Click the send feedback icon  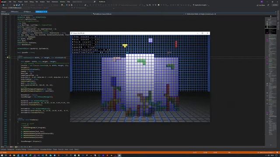[268, 5]
